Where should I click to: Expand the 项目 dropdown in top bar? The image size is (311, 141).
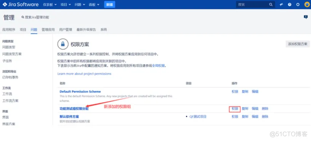65,5
